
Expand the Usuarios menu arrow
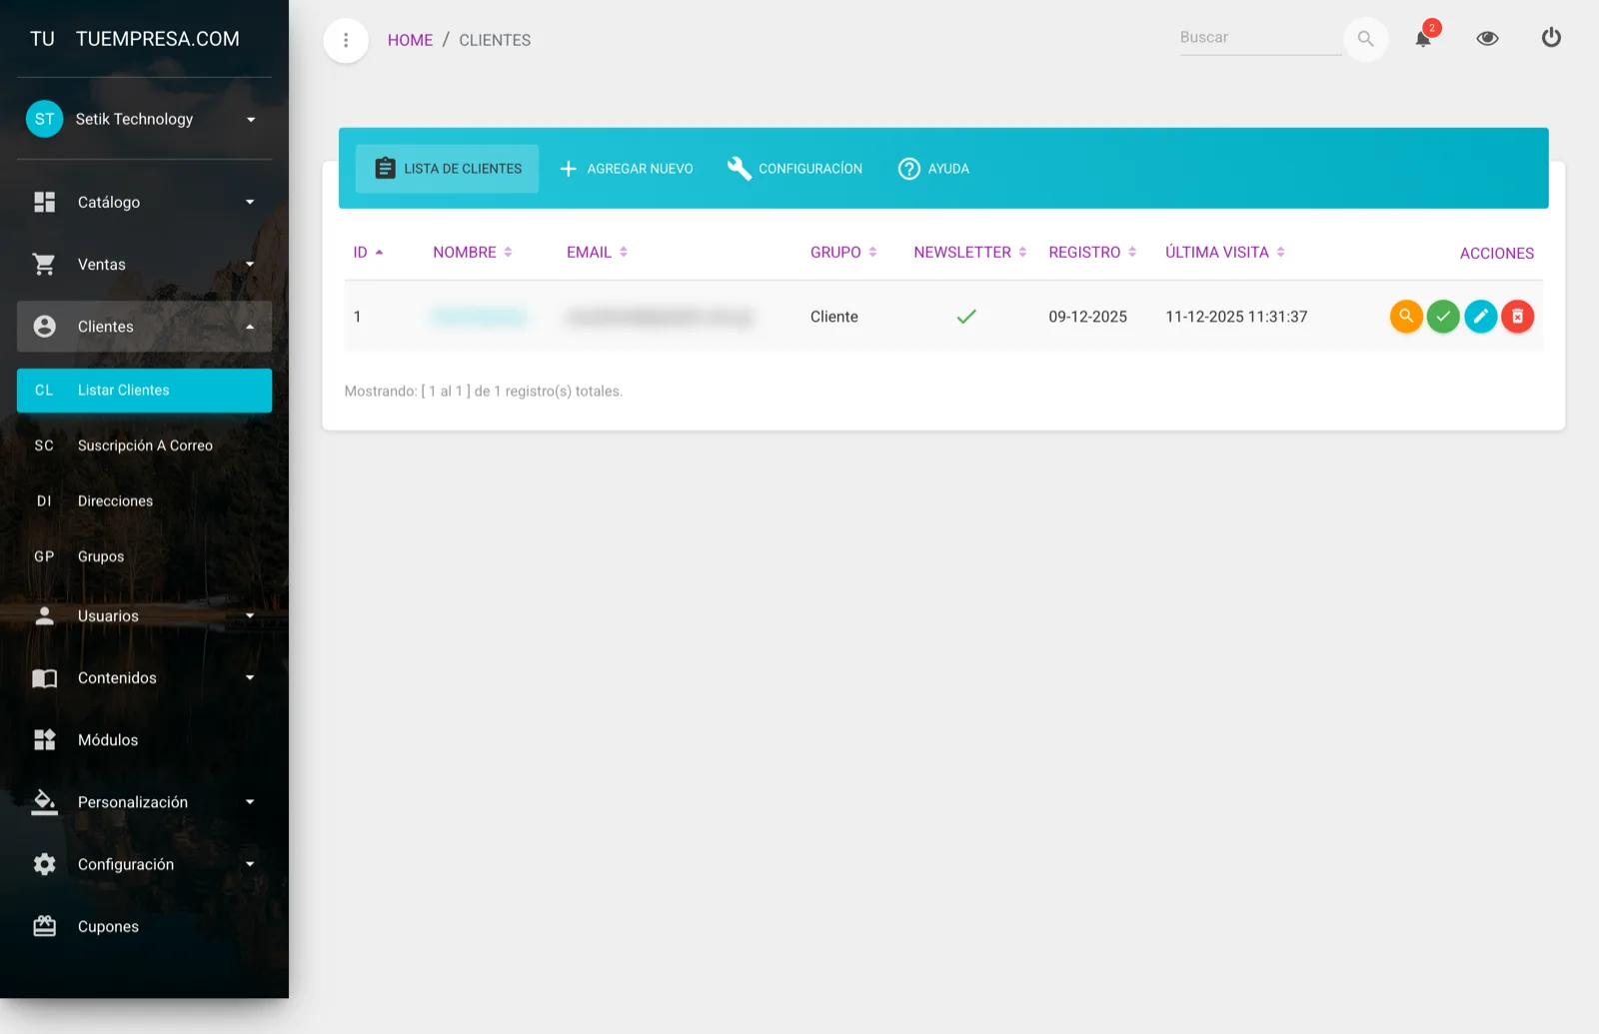click(x=250, y=616)
